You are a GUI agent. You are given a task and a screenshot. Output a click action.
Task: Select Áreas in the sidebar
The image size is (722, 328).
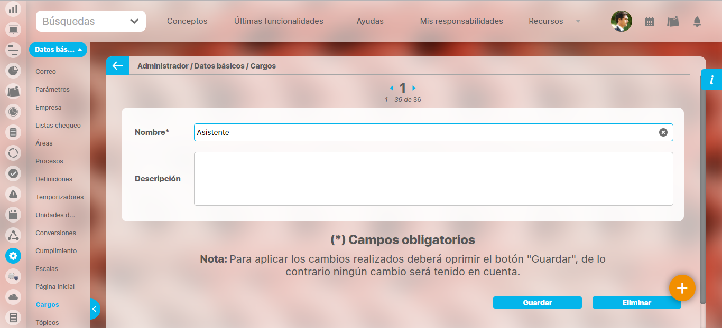tap(44, 143)
